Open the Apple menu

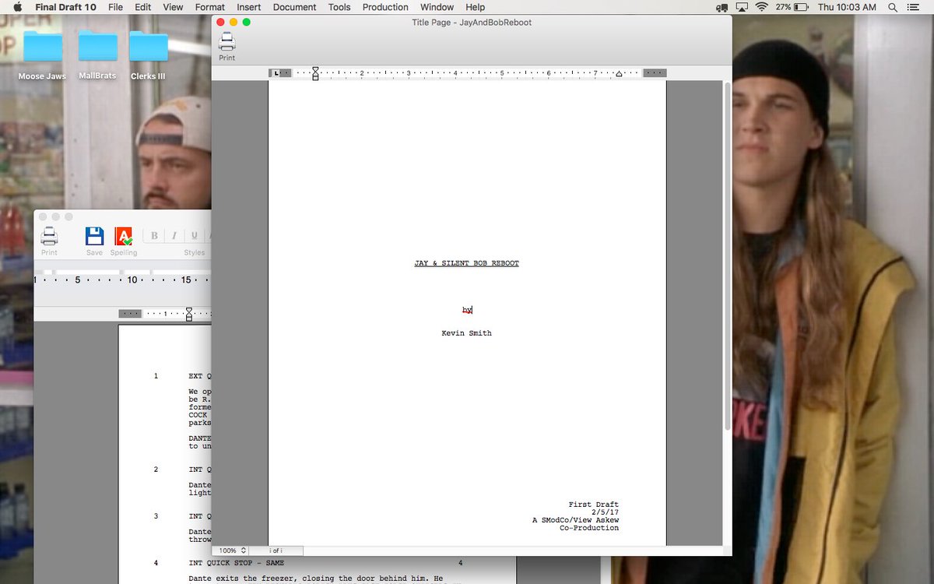18,7
